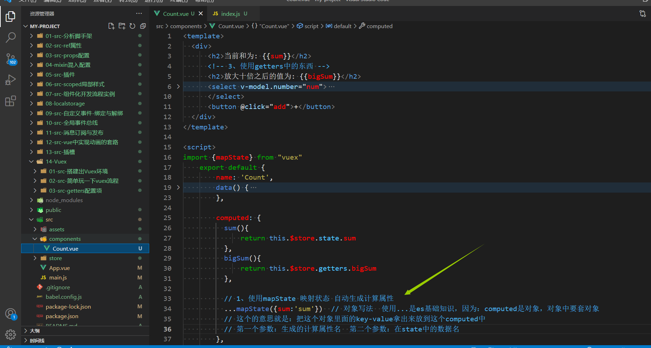Click the Vue icon of App.vue

43,268
